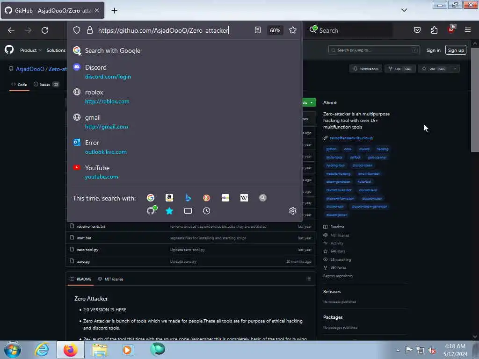Open the zero-tool.py file
This screenshot has height=359, width=479.
87,250
